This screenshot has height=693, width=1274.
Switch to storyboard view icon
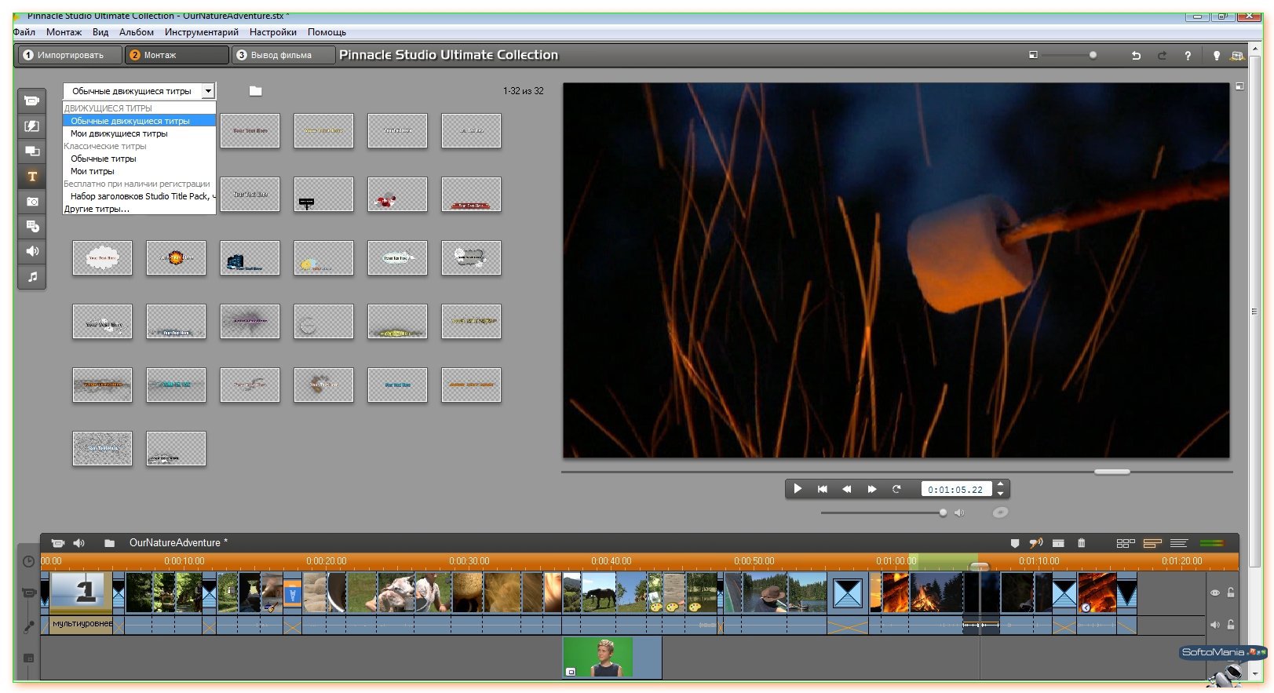click(1126, 543)
